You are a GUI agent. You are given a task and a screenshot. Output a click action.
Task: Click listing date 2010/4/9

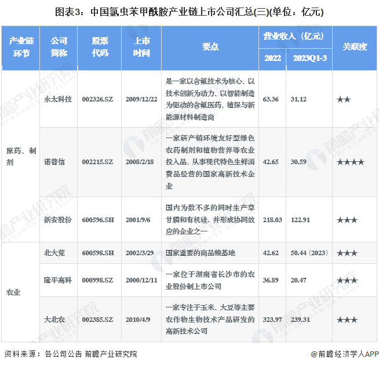[x=138, y=320]
